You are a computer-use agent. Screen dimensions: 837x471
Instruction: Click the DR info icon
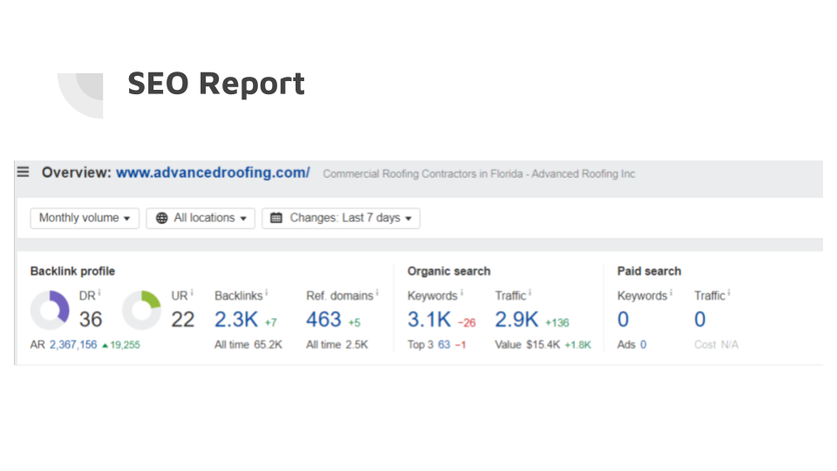99,293
